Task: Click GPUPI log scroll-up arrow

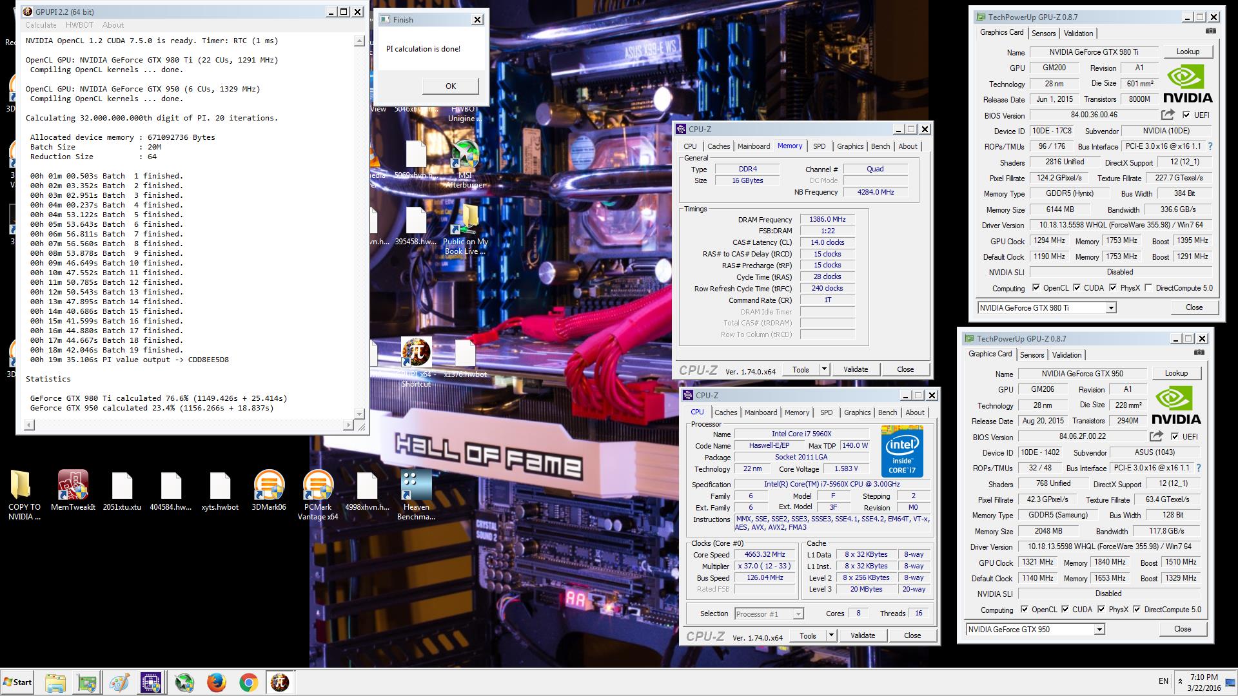Action: pyautogui.click(x=359, y=41)
